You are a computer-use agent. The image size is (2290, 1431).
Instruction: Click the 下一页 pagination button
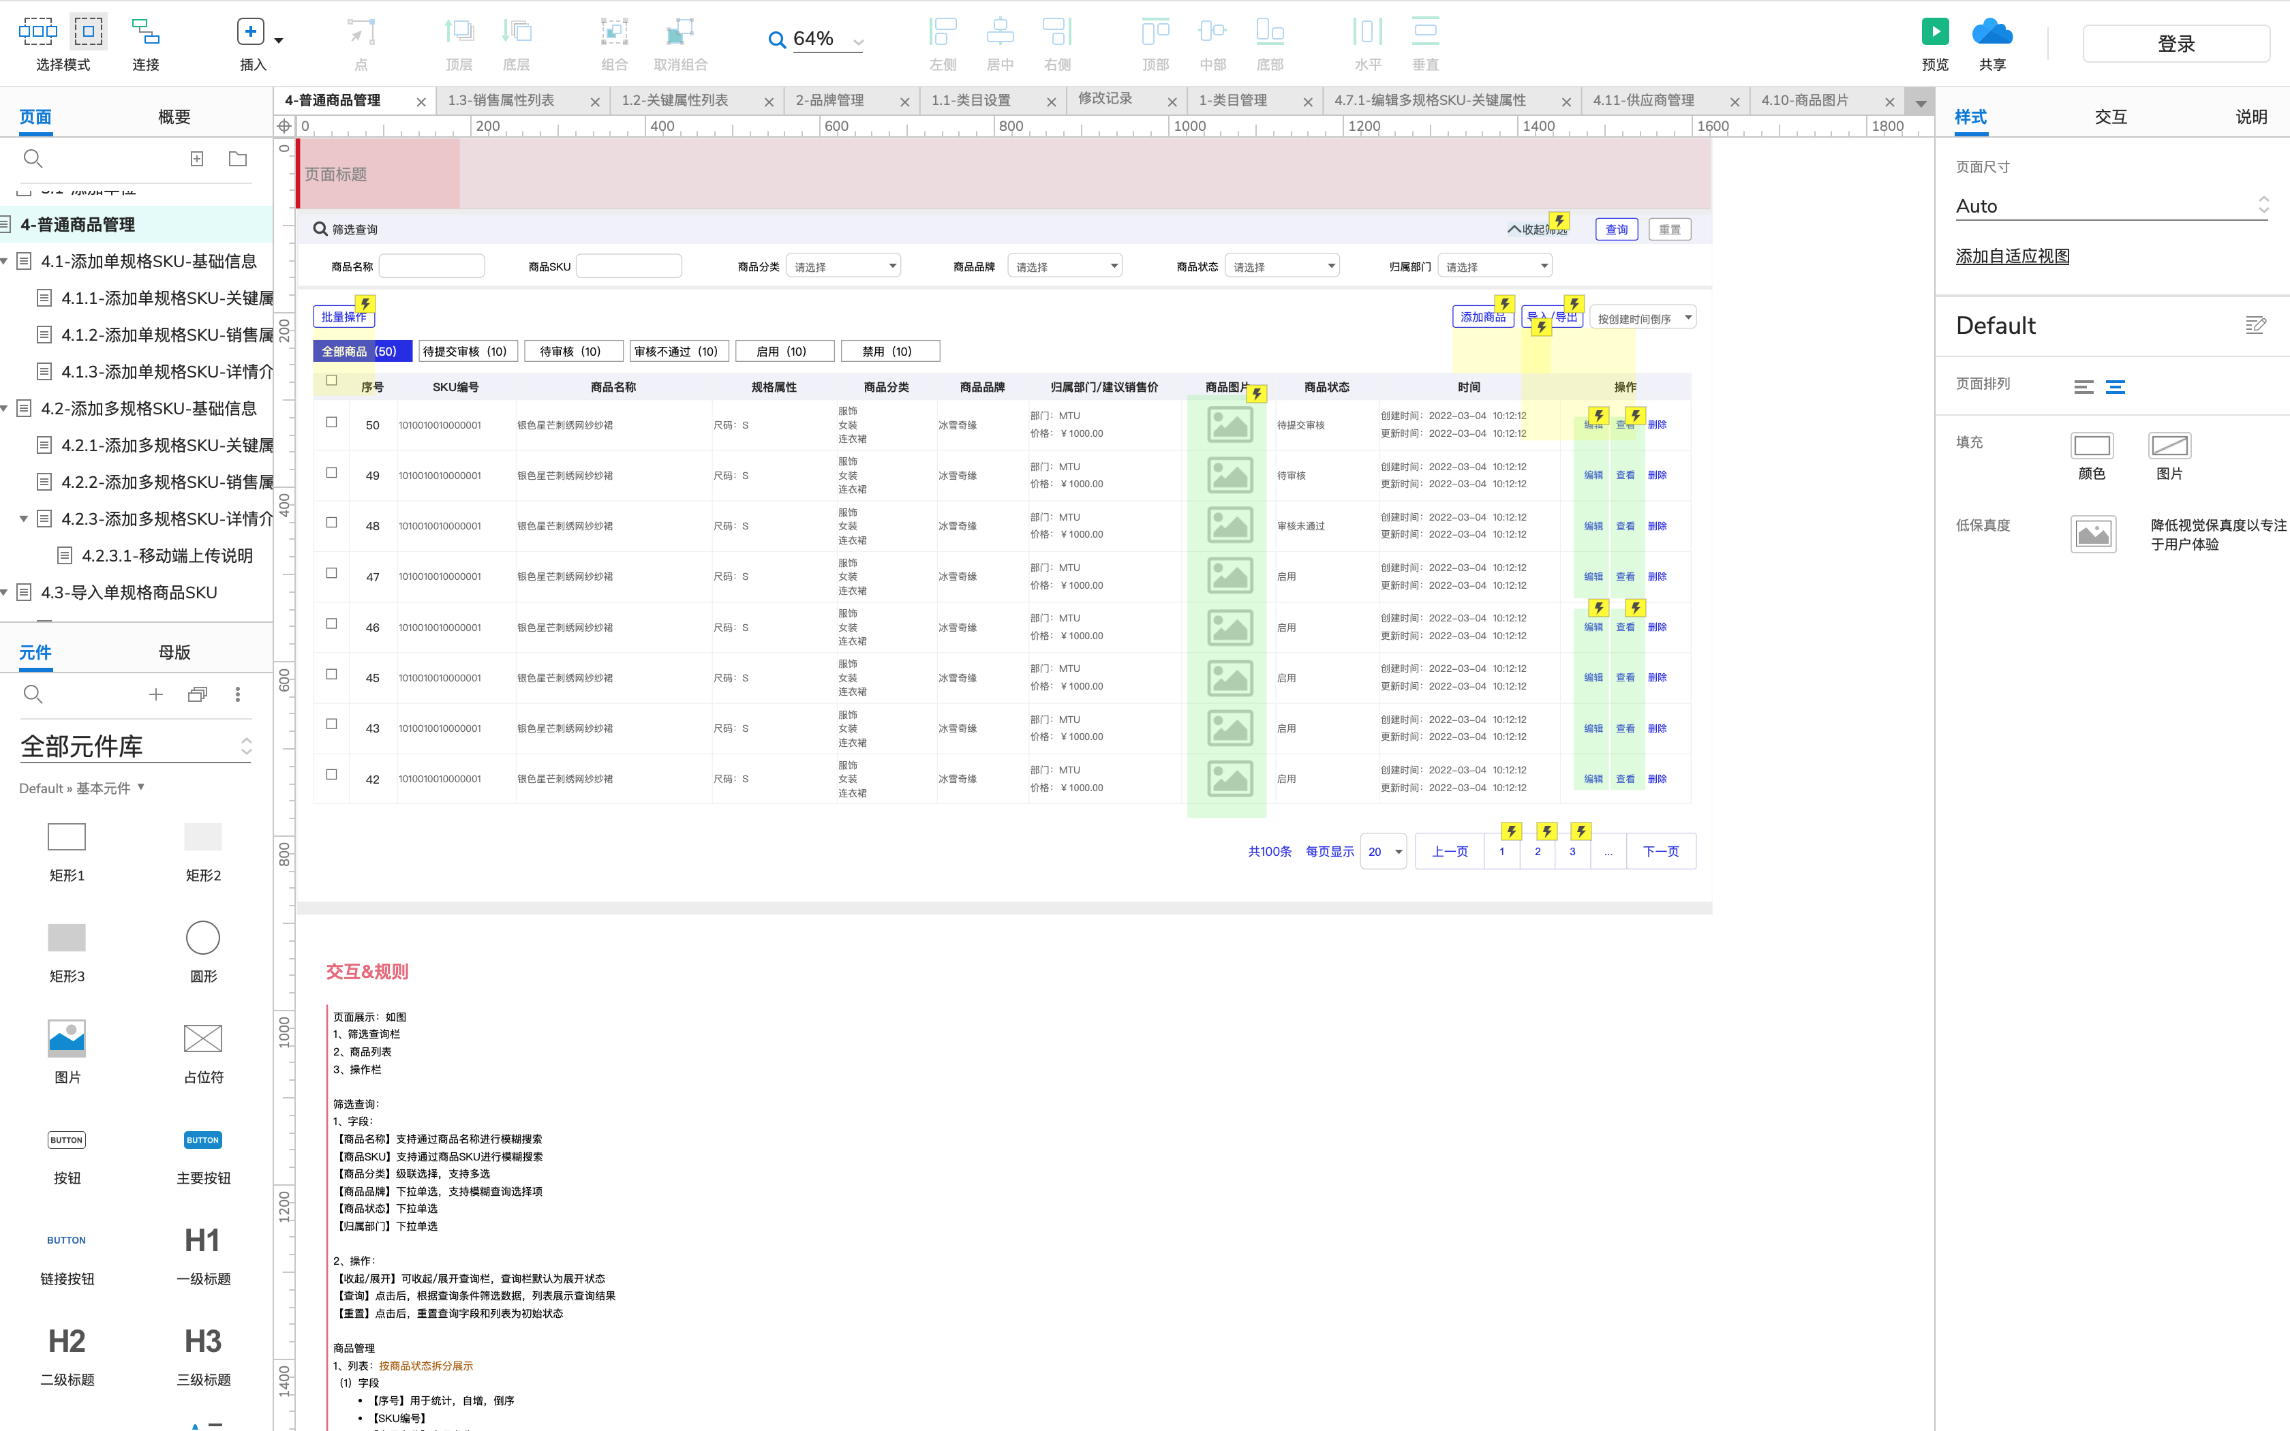point(1661,851)
